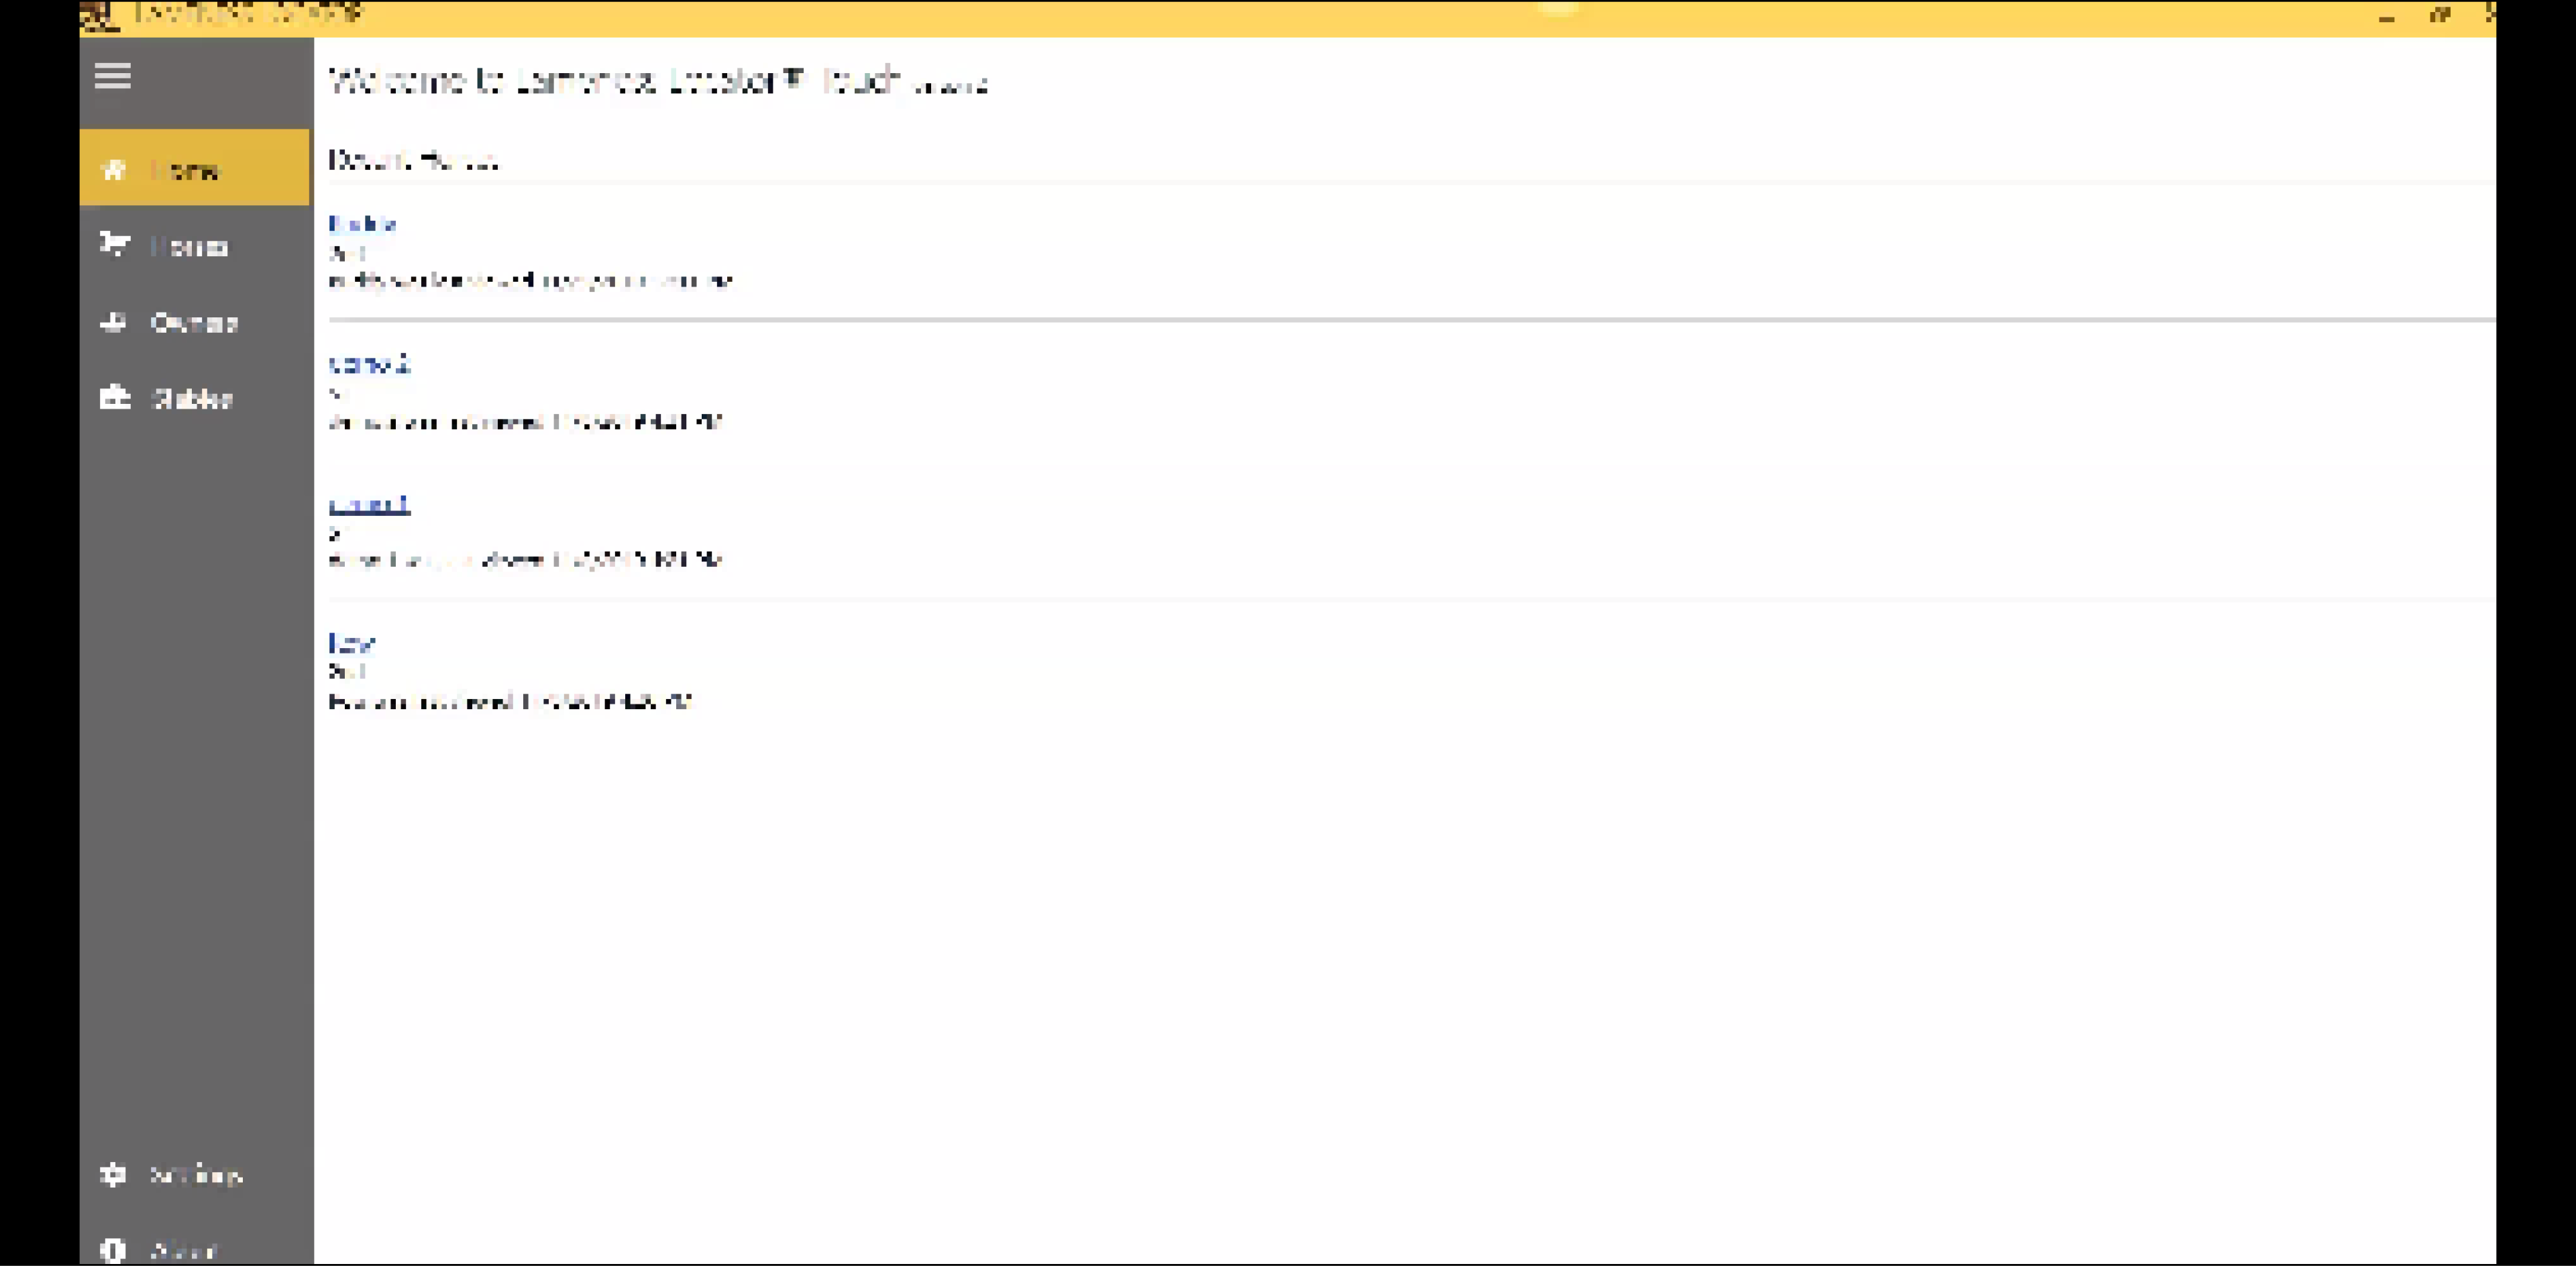Restore down the application window

2440,15
